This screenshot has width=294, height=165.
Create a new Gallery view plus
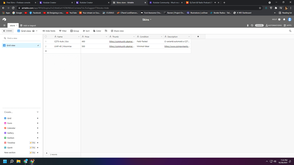point(38,133)
